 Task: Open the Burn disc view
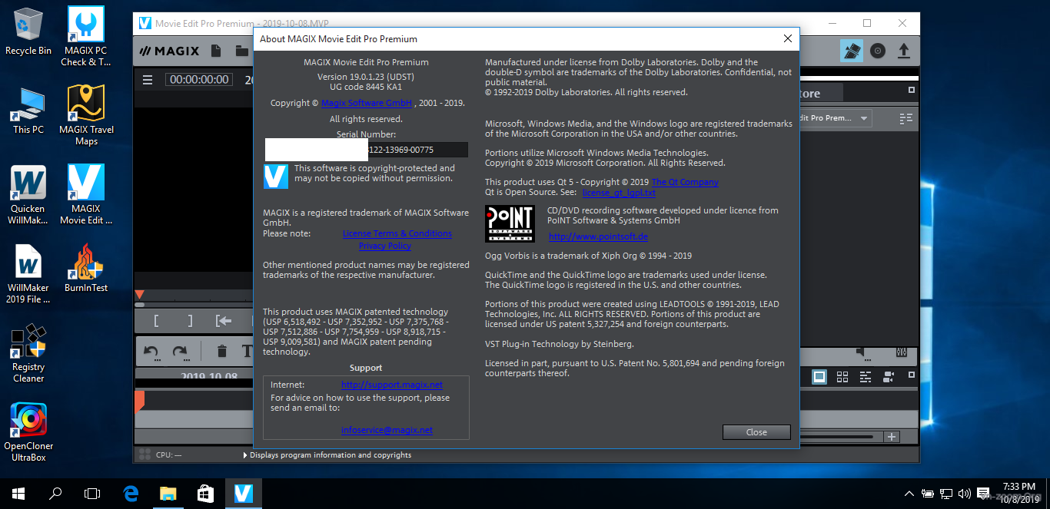click(x=878, y=51)
